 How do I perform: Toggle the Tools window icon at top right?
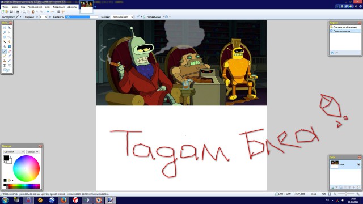point(337,6)
